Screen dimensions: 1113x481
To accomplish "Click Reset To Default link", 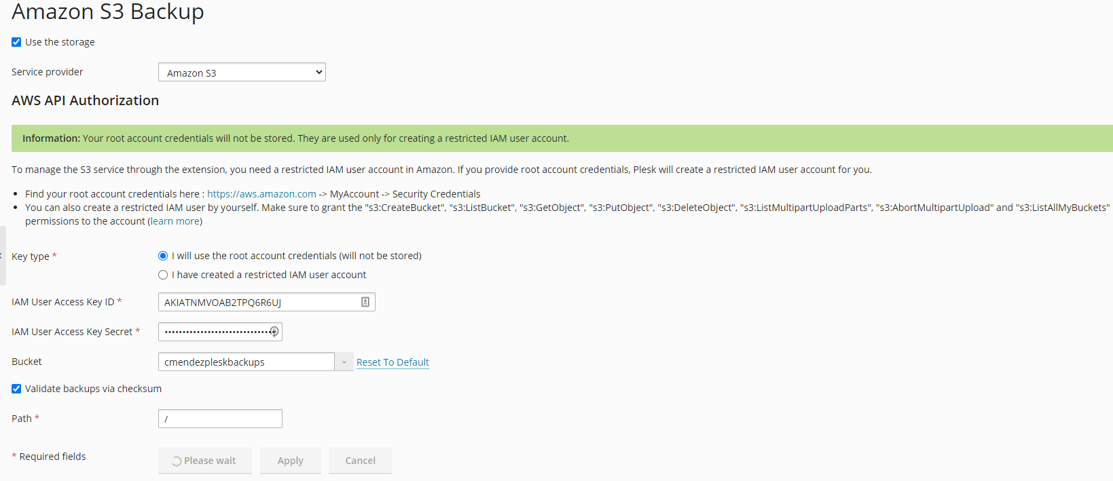I will (x=393, y=362).
